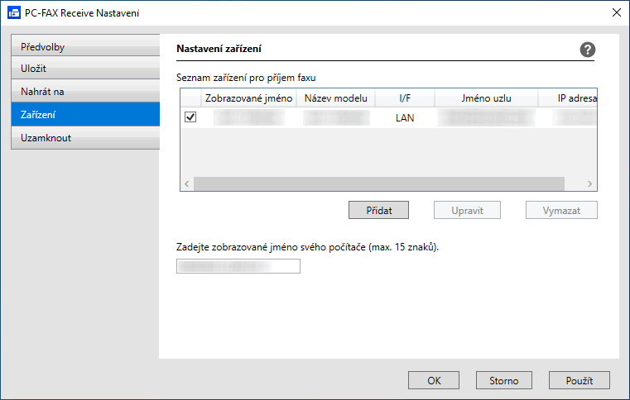Apply changes with Použít button

[579, 380]
